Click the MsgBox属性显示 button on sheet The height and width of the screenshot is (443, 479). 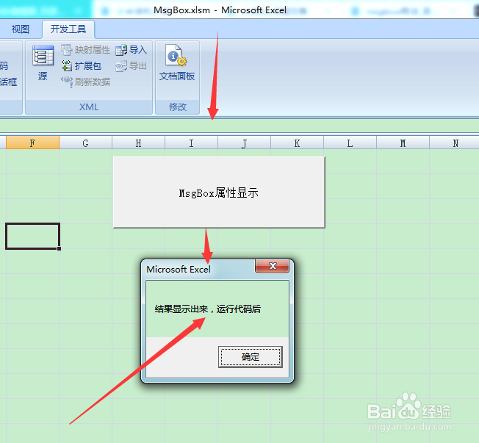point(219,192)
